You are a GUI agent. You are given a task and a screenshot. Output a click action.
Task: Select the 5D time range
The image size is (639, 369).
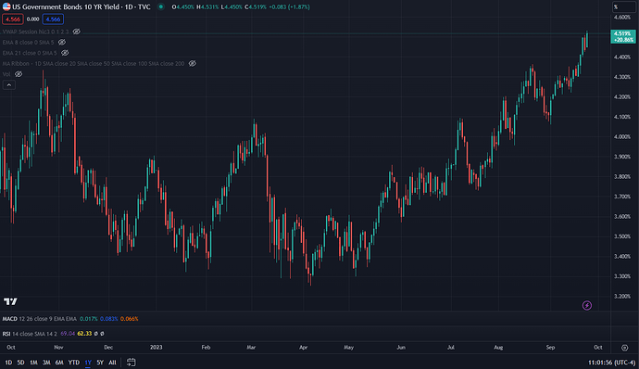click(x=20, y=363)
